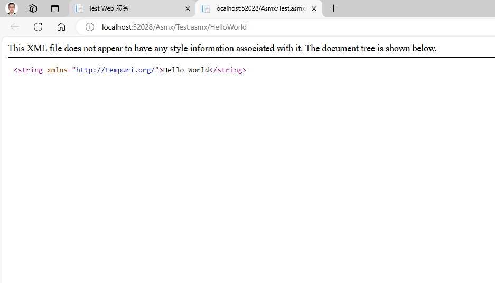
Task: View site information icon in address bar
Action: pyautogui.click(x=90, y=27)
